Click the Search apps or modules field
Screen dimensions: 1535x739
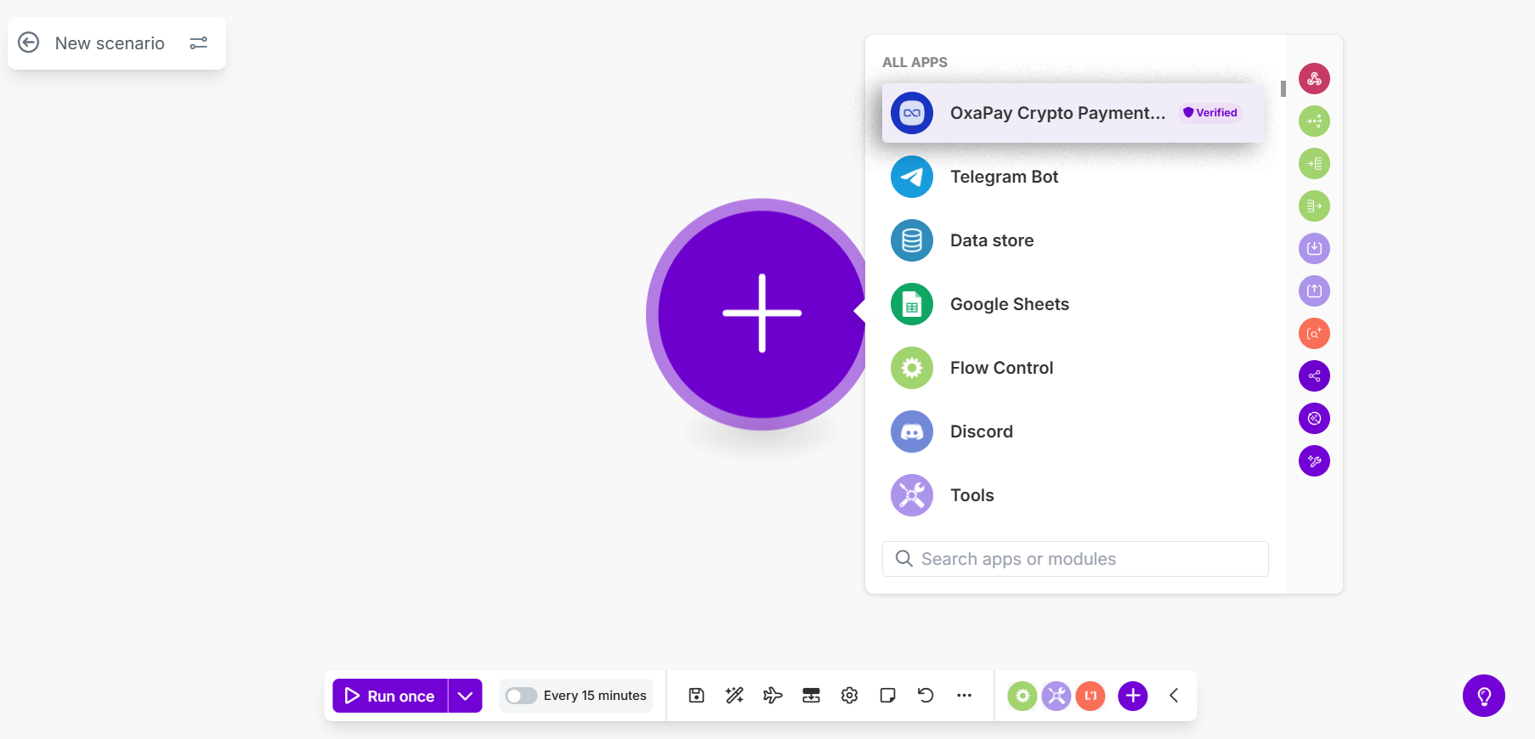coord(1075,559)
